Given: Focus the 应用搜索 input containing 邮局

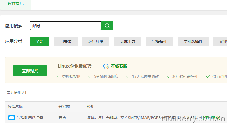Looking at the screenshot, I should (66, 26).
